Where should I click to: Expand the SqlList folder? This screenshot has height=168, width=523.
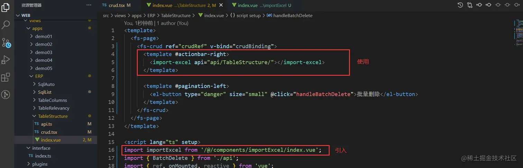[x=34, y=92]
